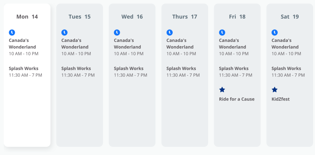Select the Sat 19 day header

coord(290,17)
